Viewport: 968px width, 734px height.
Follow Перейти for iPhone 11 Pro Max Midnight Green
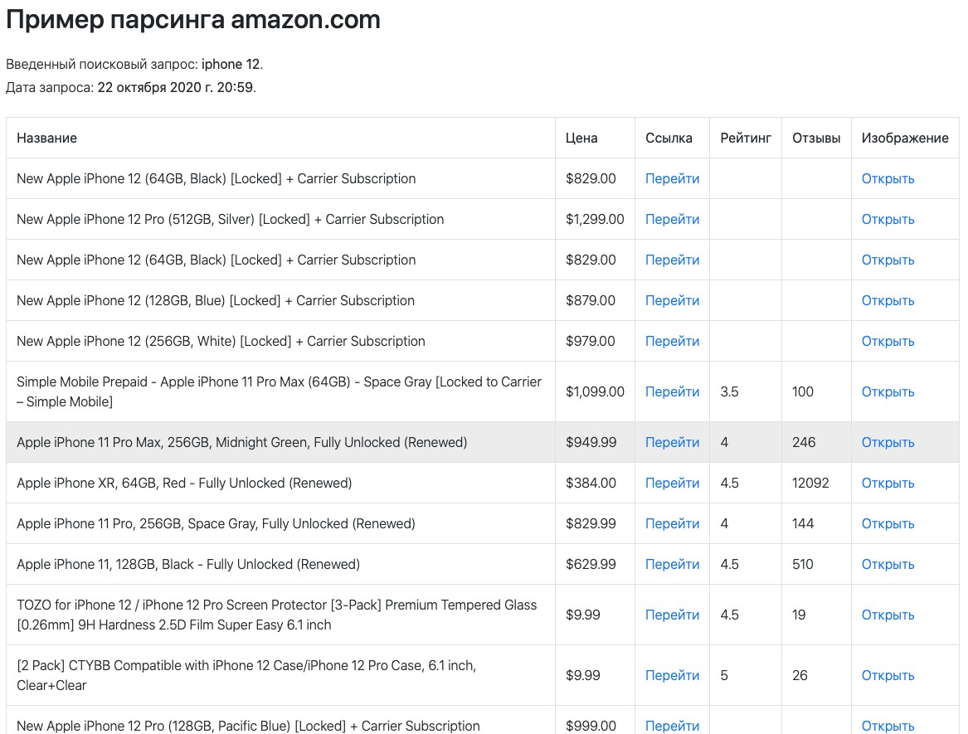(x=672, y=443)
